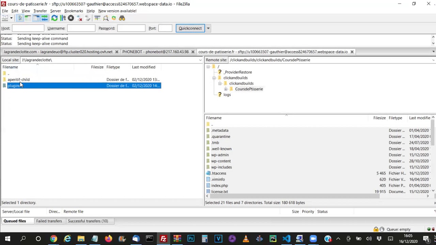436x245 pixels.
Task: Close the lagrandeclotte.com tab
Action: (x=116, y=52)
